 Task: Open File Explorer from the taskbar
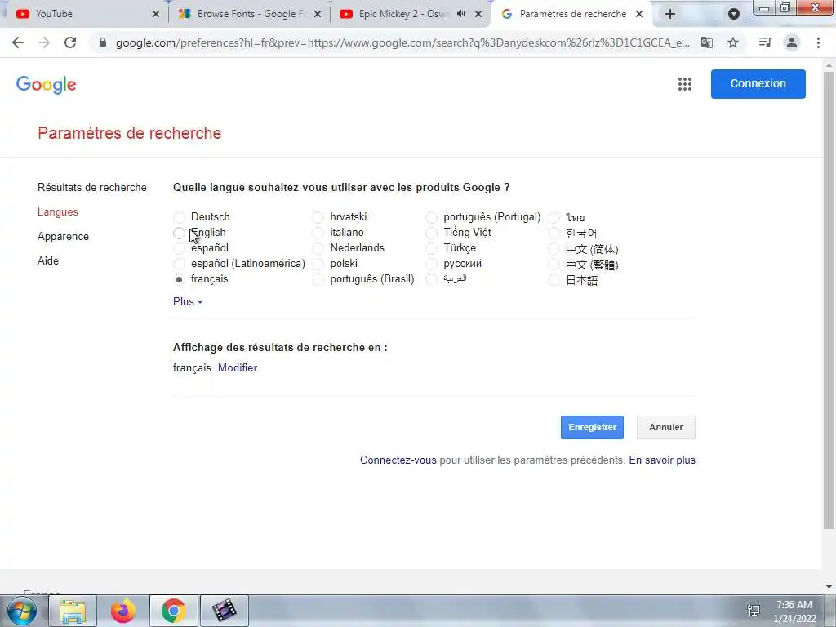point(73,611)
